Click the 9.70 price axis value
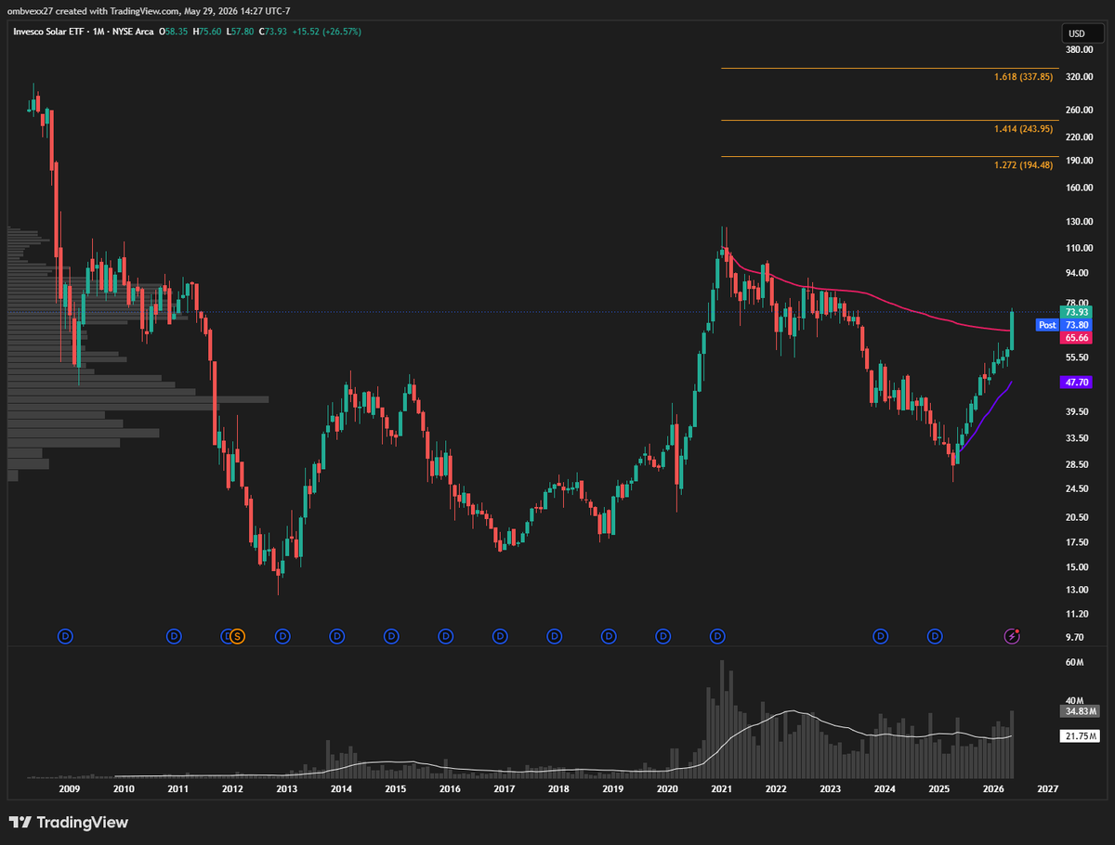This screenshot has width=1115, height=845. pos(1076,637)
